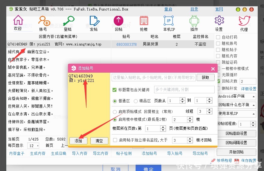This screenshot has width=264, height=171.
Task: Select 启用顶贴模式 radio button
Action: click(x=115, y=112)
